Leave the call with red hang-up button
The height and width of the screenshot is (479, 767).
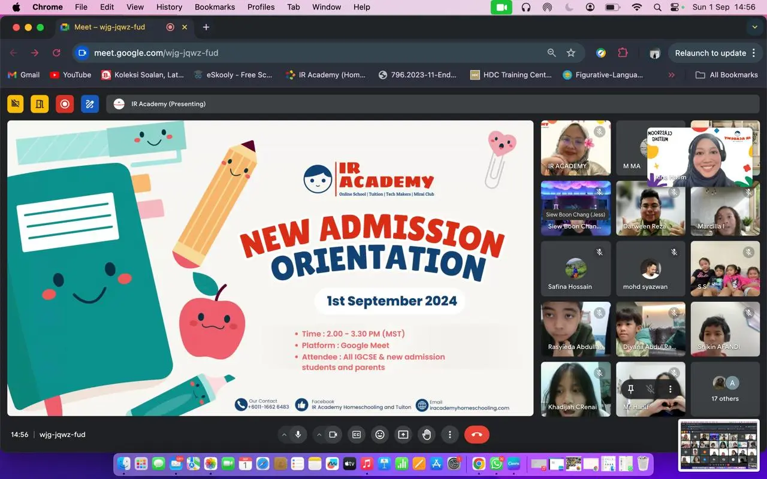click(477, 435)
